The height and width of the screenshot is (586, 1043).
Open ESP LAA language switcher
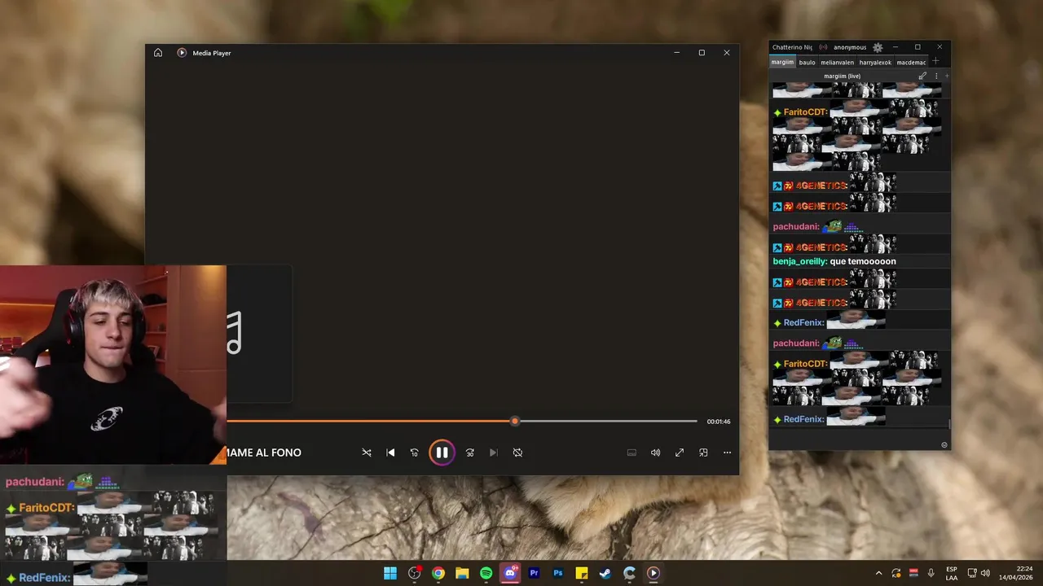coord(952,573)
